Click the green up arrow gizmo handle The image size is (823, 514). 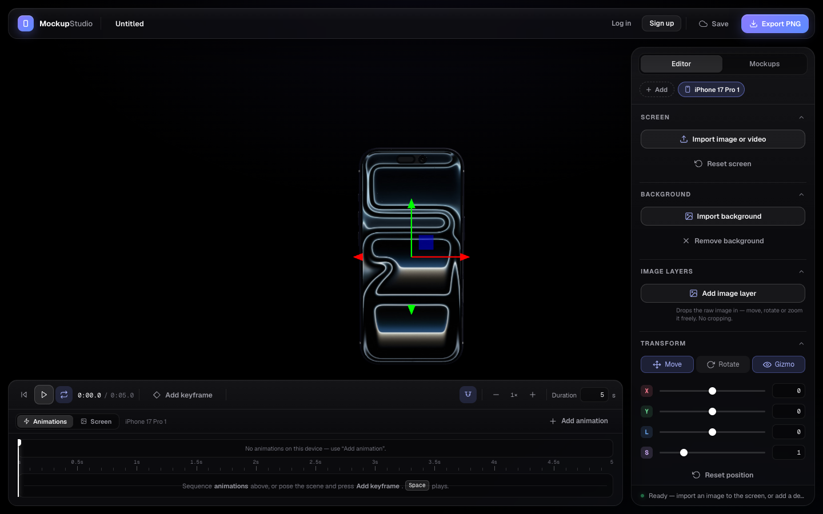[411, 203]
